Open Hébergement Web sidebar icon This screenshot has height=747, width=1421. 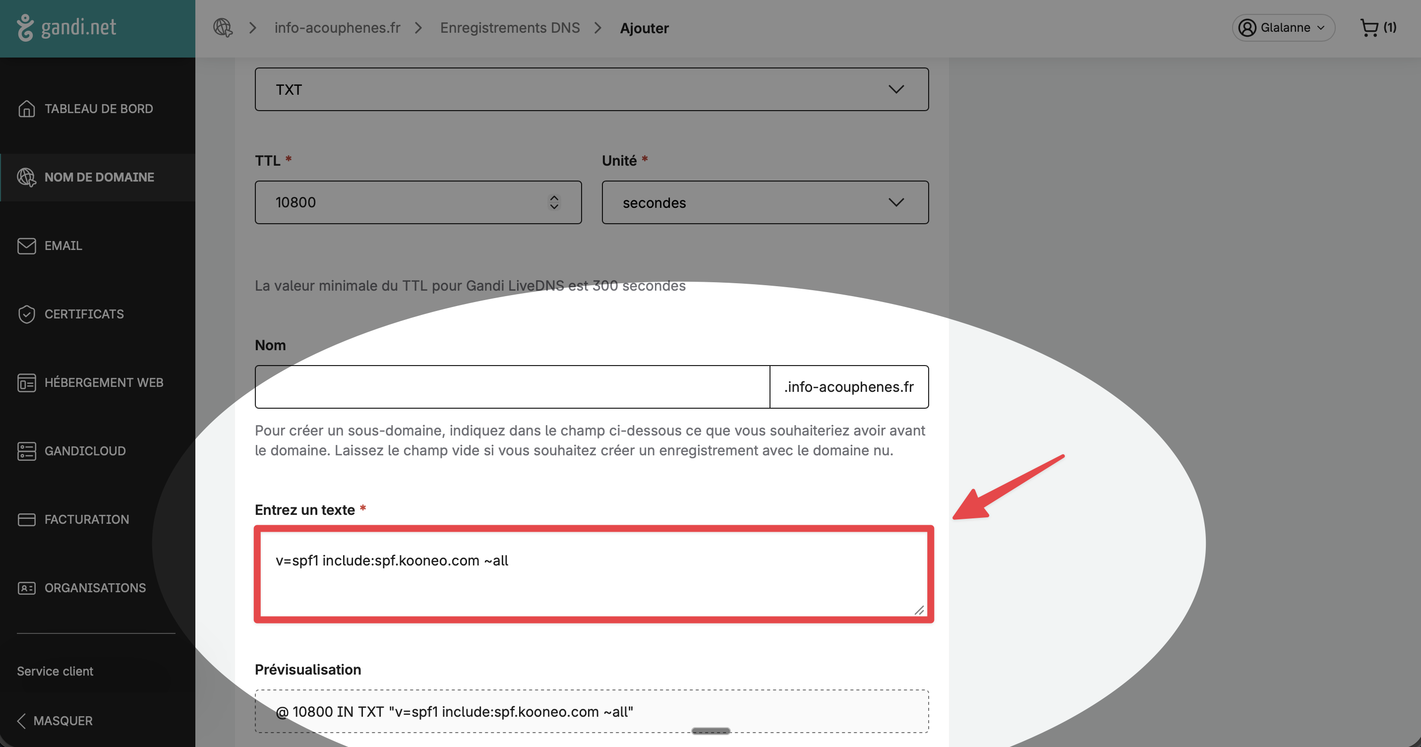26,382
